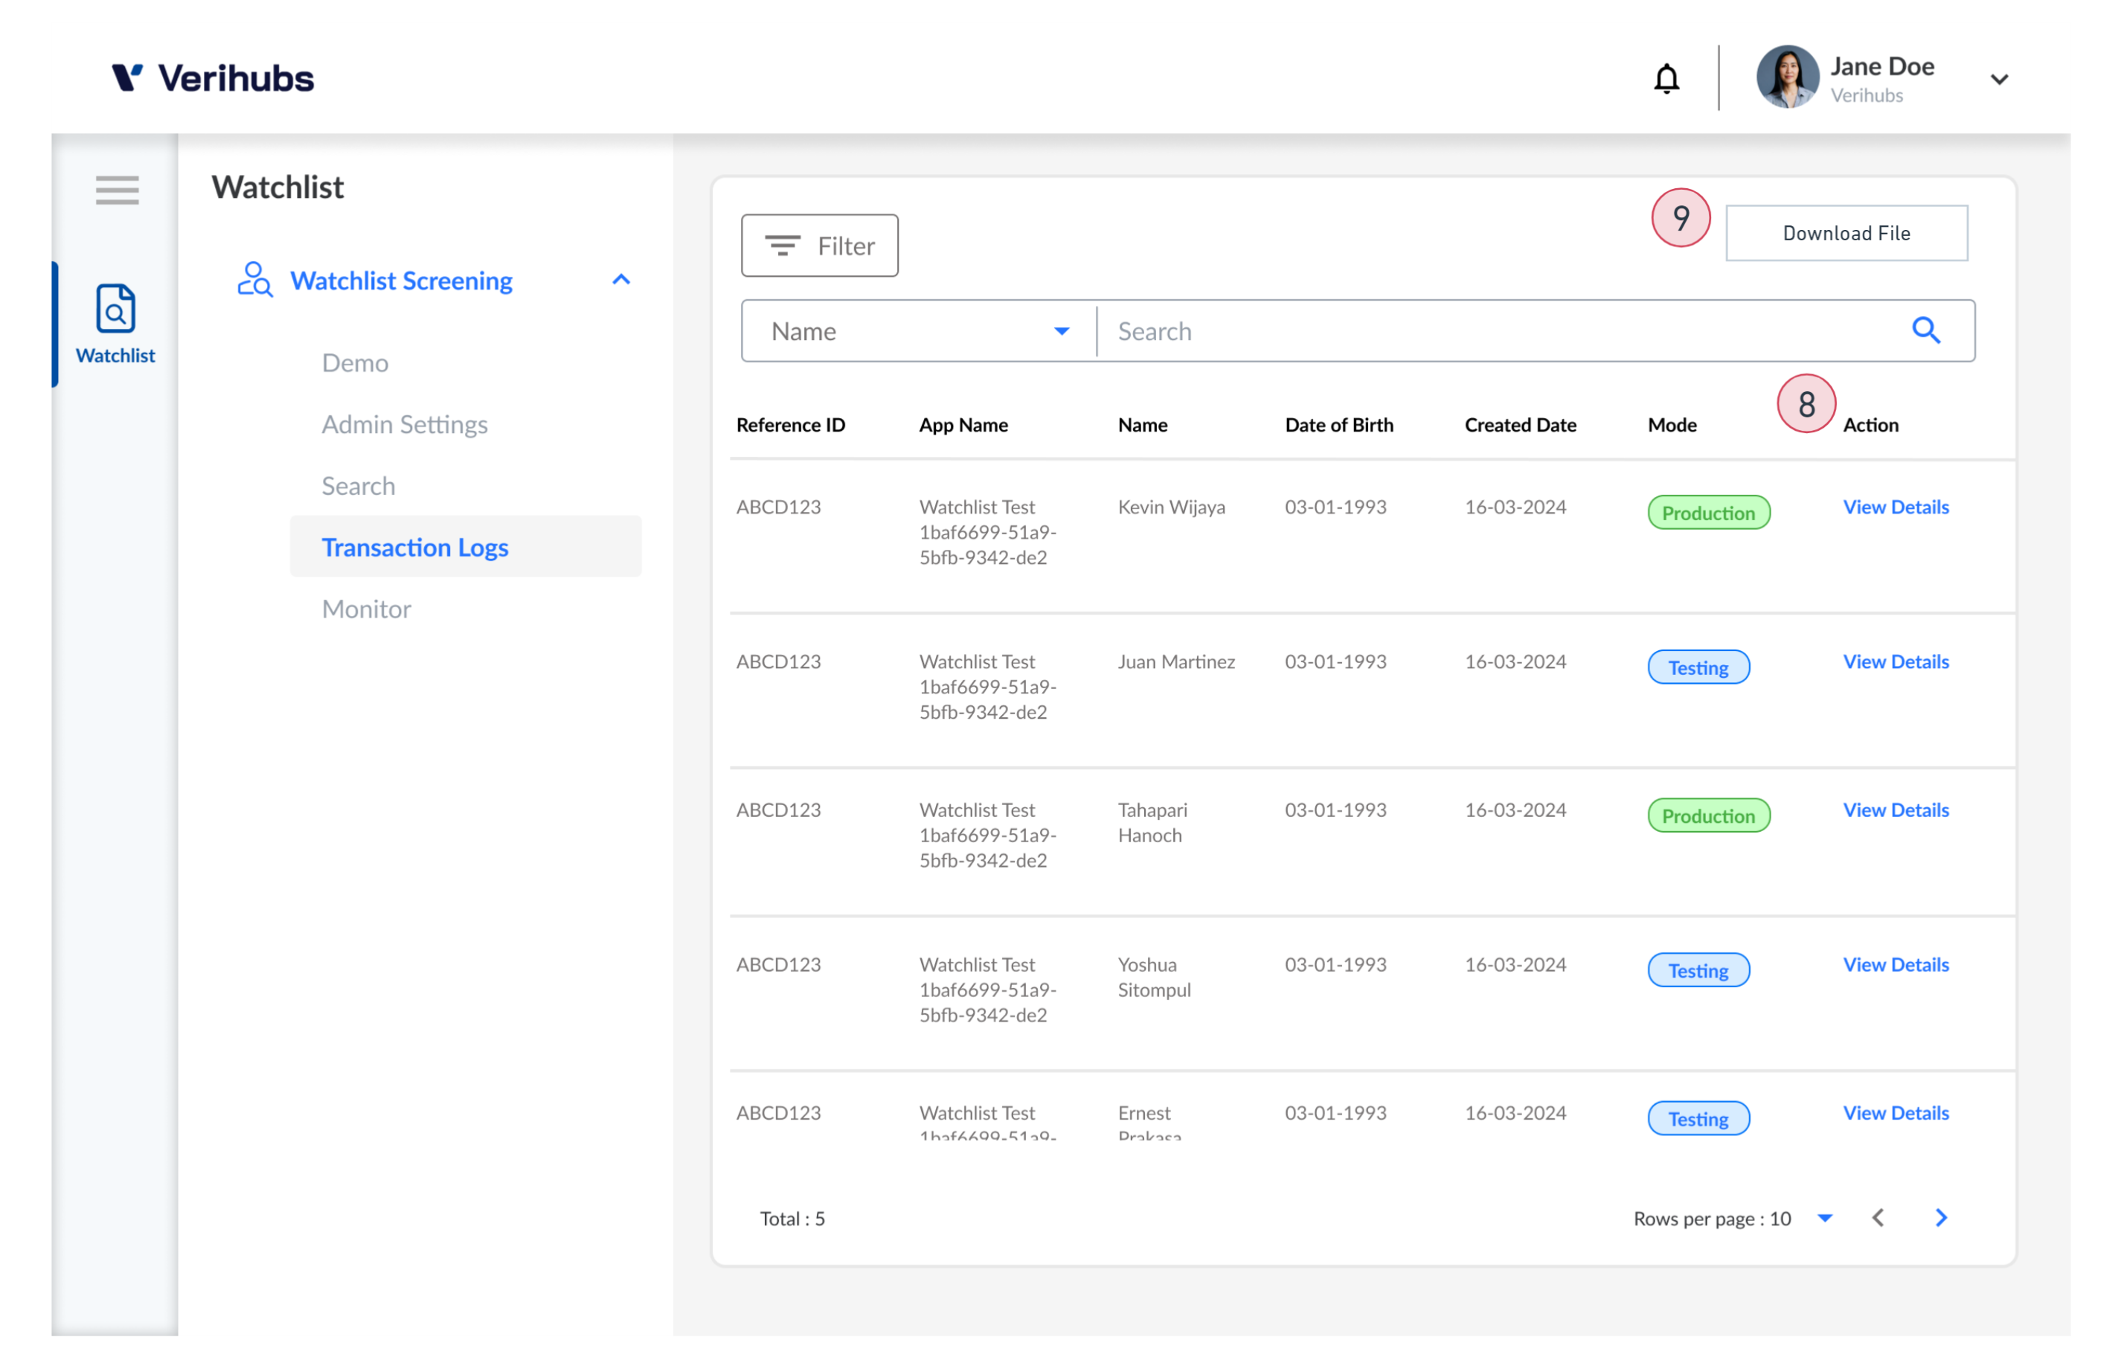Screen dimensions: 2124x1369
Task: Select Transaction Logs menu item
Action: coord(415,545)
